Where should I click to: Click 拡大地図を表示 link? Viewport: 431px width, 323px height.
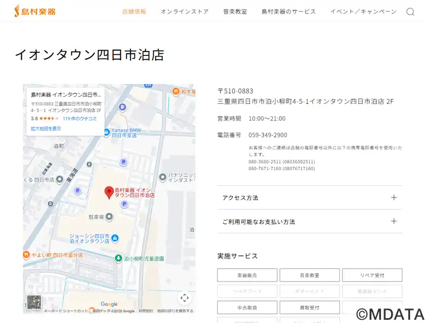[46, 129]
